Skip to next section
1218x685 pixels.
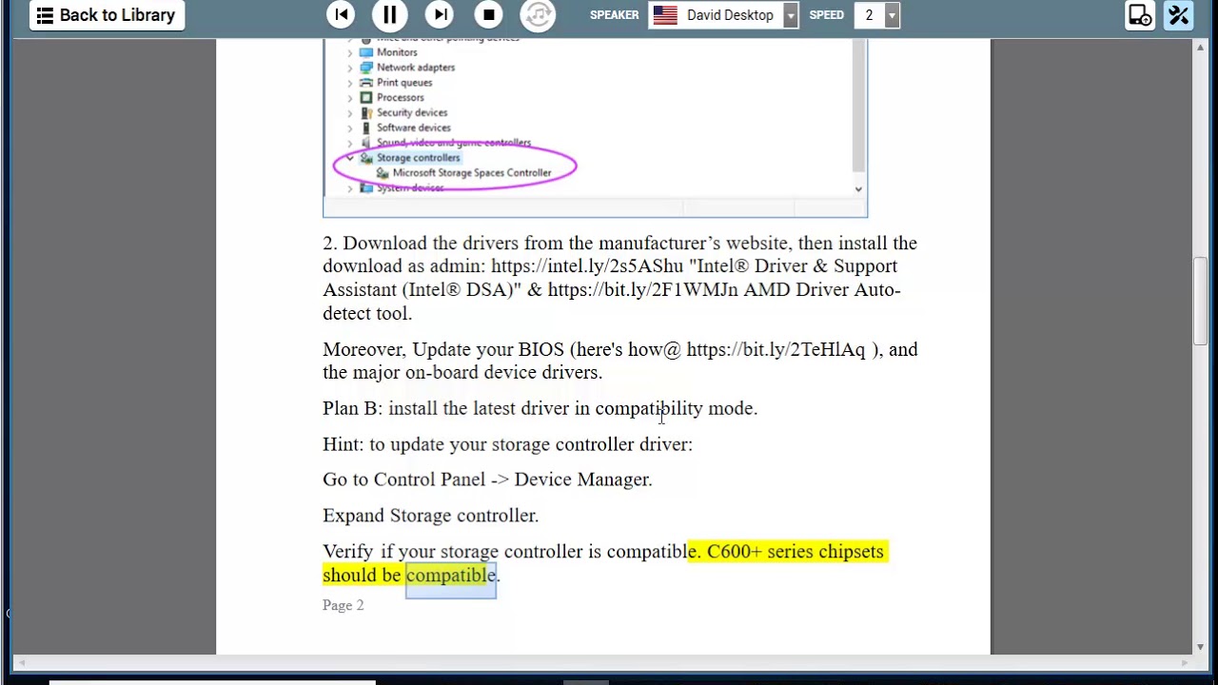(440, 15)
